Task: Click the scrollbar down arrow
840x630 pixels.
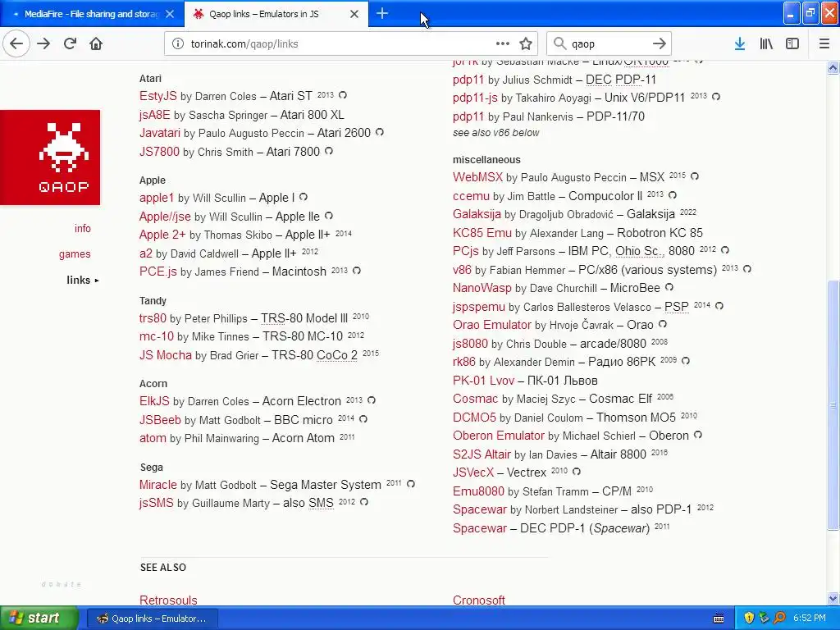Action: [833, 598]
